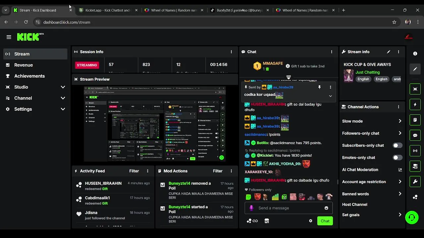Click the browser address bar URL
This screenshot has width=424, height=238.
coord(67,22)
